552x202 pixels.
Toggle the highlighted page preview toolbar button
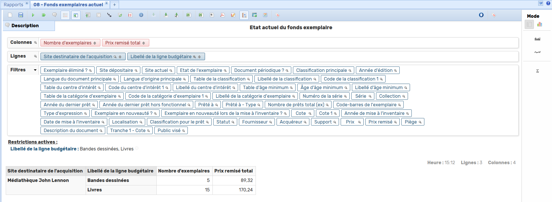click(244, 15)
